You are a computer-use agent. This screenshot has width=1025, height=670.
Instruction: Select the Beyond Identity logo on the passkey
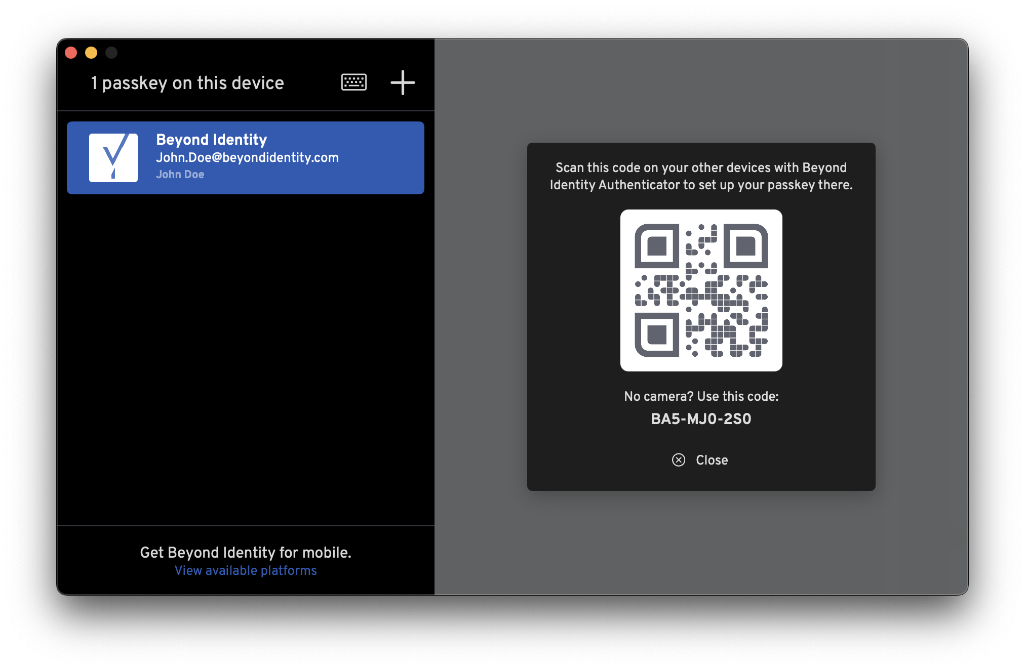pyautogui.click(x=114, y=157)
